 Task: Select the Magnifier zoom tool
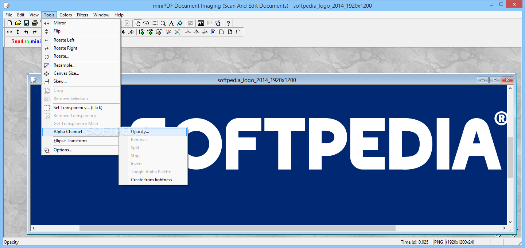(163, 23)
